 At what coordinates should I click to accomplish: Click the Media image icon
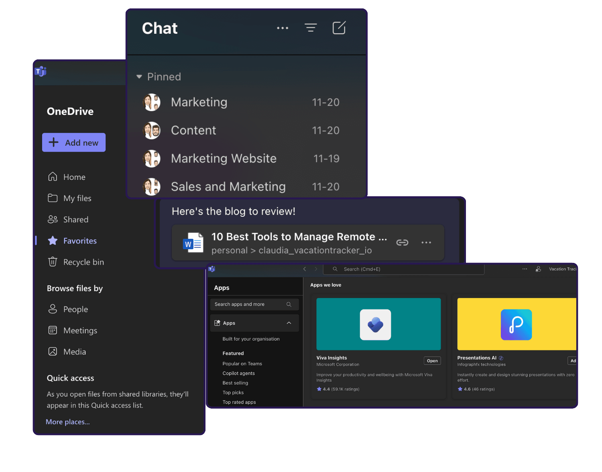click(53, 352)
